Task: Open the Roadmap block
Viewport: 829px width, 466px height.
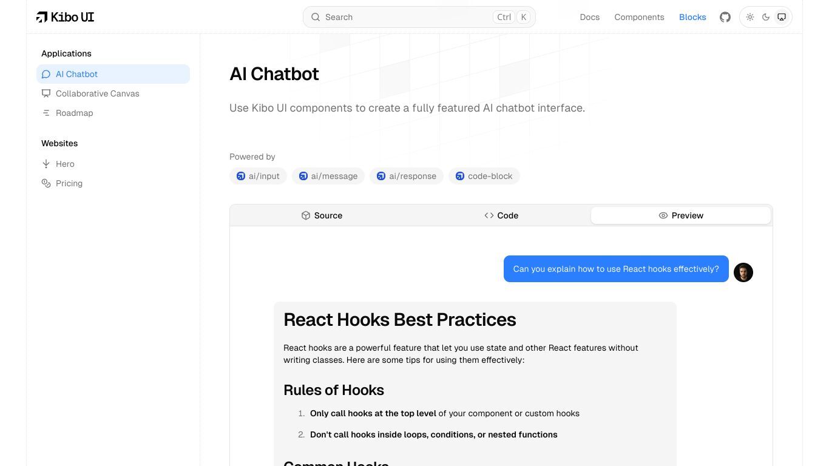Action: [x=113, y=113]
